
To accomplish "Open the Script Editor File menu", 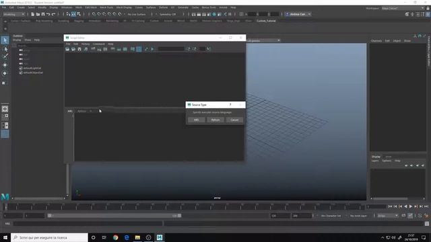I will [68, 44].
